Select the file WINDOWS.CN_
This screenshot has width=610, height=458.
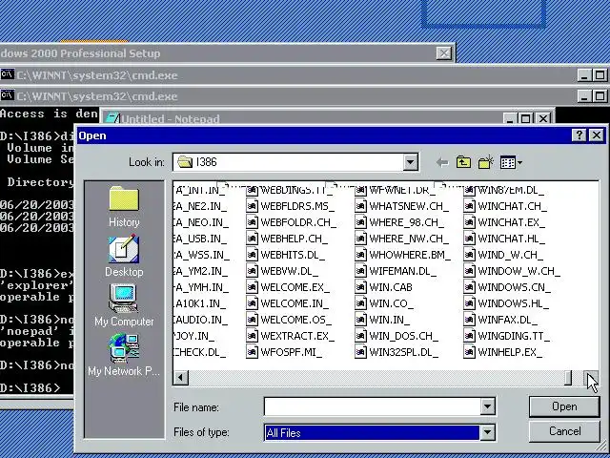pos(507,287)
